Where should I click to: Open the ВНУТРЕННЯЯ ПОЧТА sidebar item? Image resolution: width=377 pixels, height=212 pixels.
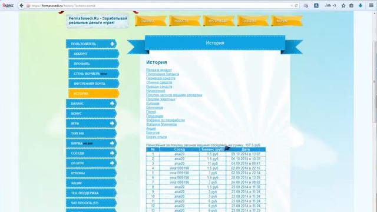tap(94, 84)
